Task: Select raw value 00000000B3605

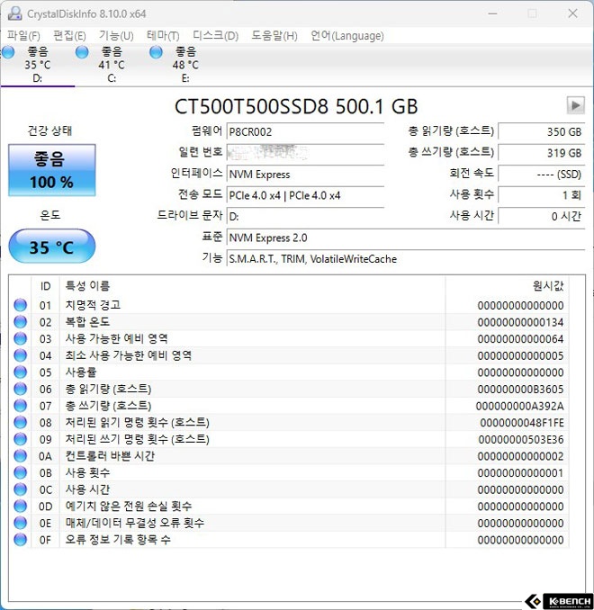Action: (x=520, y=389)
